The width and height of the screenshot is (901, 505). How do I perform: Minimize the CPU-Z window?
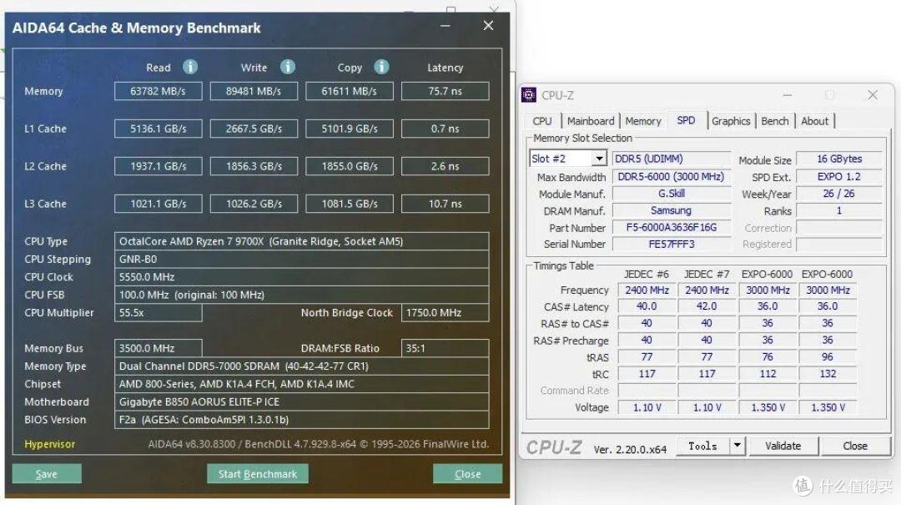(788, 95)
